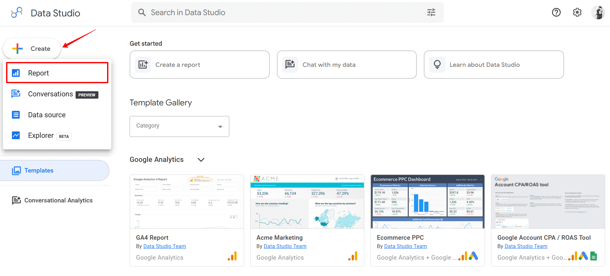Click the GA4 Report title
This screenshot has width=610, height=276.
[x=152, y=237]
